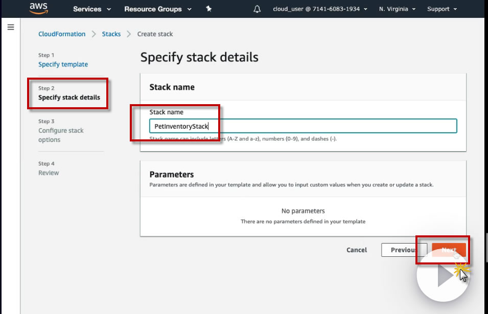Select Step 4 Review

(x=49, y=173)
